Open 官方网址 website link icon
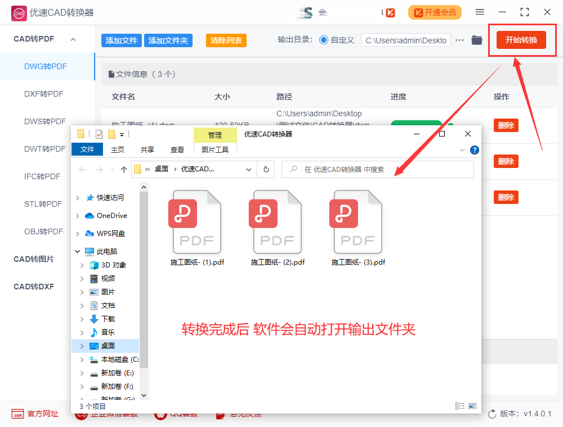Image resolution: width=563 pixels, height=427 pixels. coord(17,414)
